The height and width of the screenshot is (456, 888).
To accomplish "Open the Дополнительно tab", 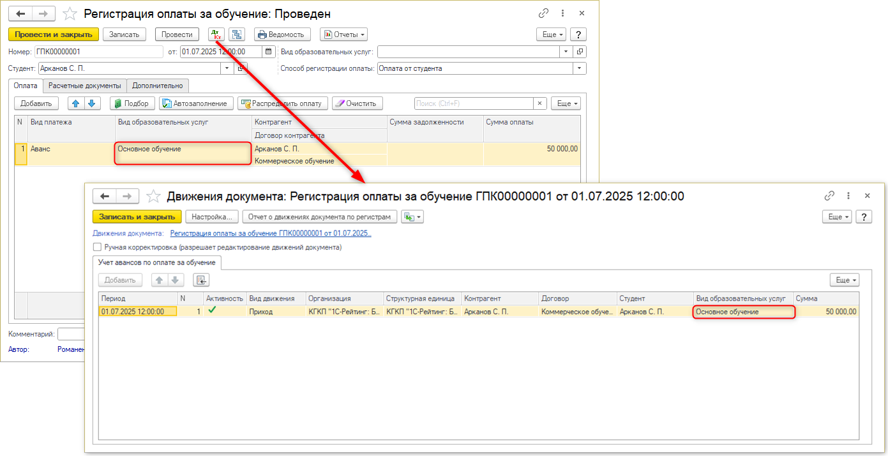I will pos(157,86).
